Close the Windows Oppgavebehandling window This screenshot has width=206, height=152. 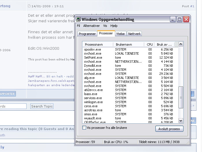pos(186,19)
